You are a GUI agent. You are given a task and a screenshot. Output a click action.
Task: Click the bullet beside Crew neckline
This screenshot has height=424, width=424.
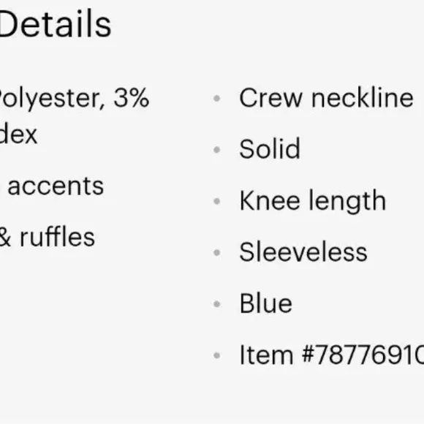pos(217,98)
